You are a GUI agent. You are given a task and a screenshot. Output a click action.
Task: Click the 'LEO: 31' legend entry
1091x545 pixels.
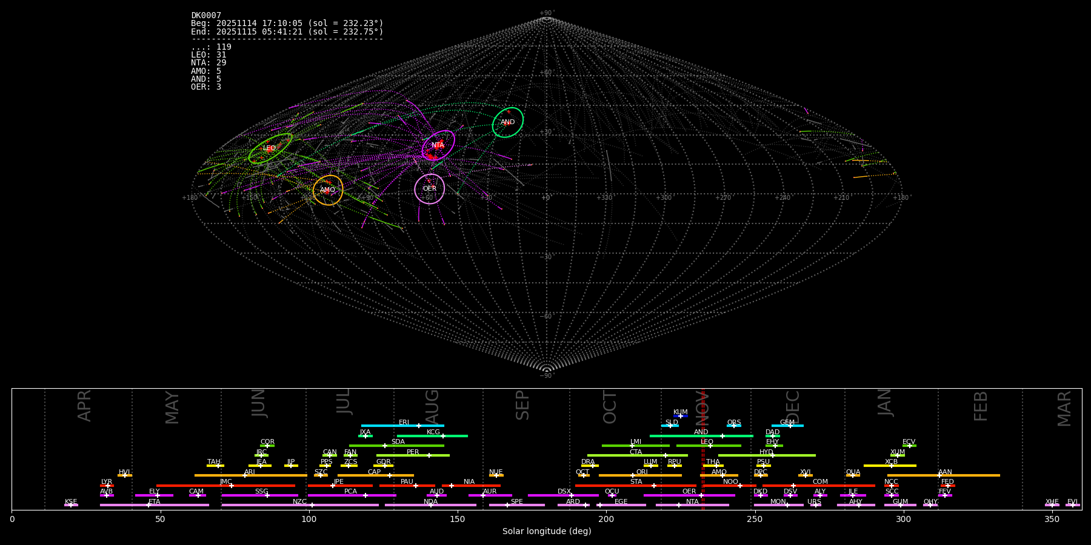pyautogui.click(x=209, y=55)
